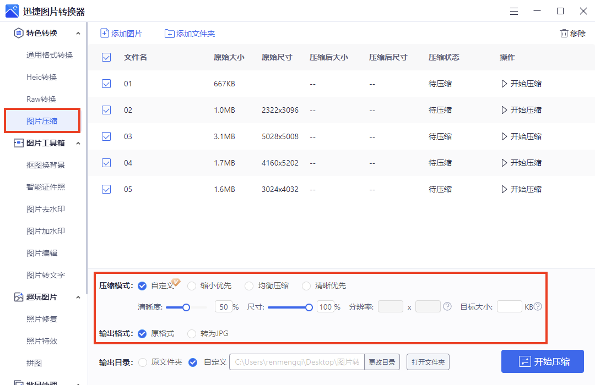The width and height of the screenshot is (595, 385).
Task: Toggle the select-all checkbox in header
Action: pyautogui.click(x=106, y=57)
